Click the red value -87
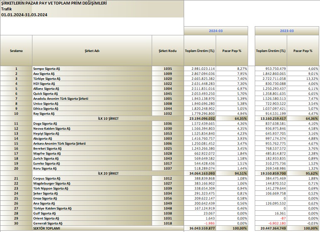 click(x=271, y=219)
